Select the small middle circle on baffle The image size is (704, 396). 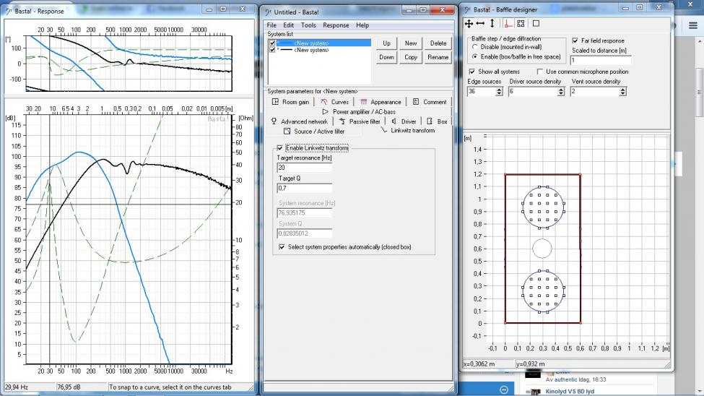(542, 249)
